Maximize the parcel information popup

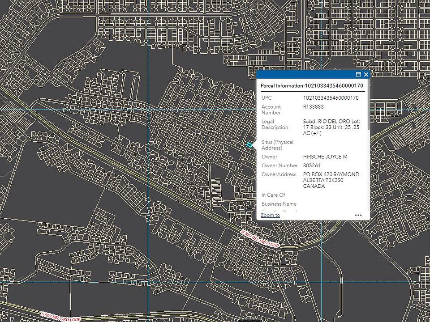358,75
